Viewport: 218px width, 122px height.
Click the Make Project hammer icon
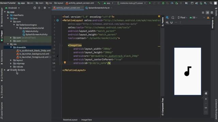[x=99, y=3]
